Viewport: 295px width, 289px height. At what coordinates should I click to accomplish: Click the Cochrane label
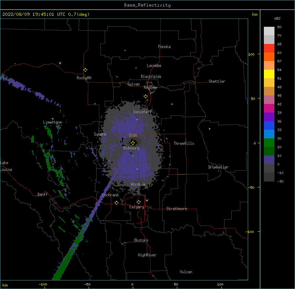110,195
